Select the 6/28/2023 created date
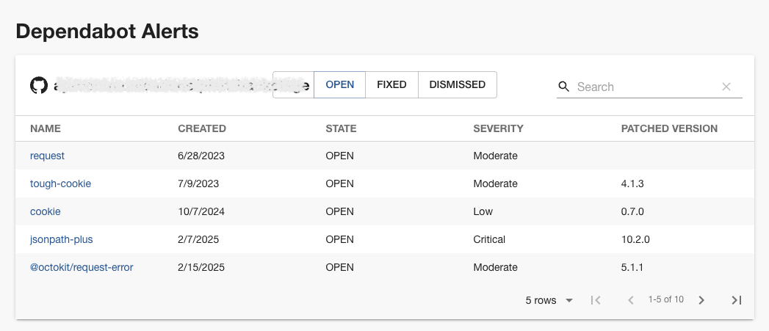The width and height of the screenshot is (769, 331). pyautogui.click(x=201, y=156)
